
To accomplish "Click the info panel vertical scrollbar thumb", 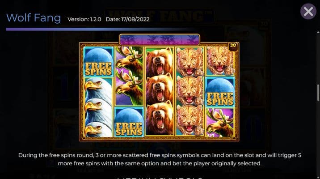I will [318, 93].
